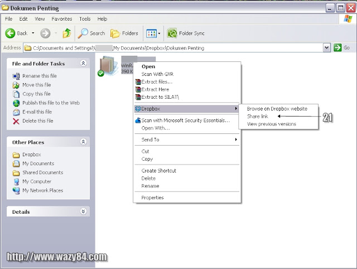Launch the Folder Sync toolbar icon
The width and height of the screenshot is (357, 269).
[172, 33]
